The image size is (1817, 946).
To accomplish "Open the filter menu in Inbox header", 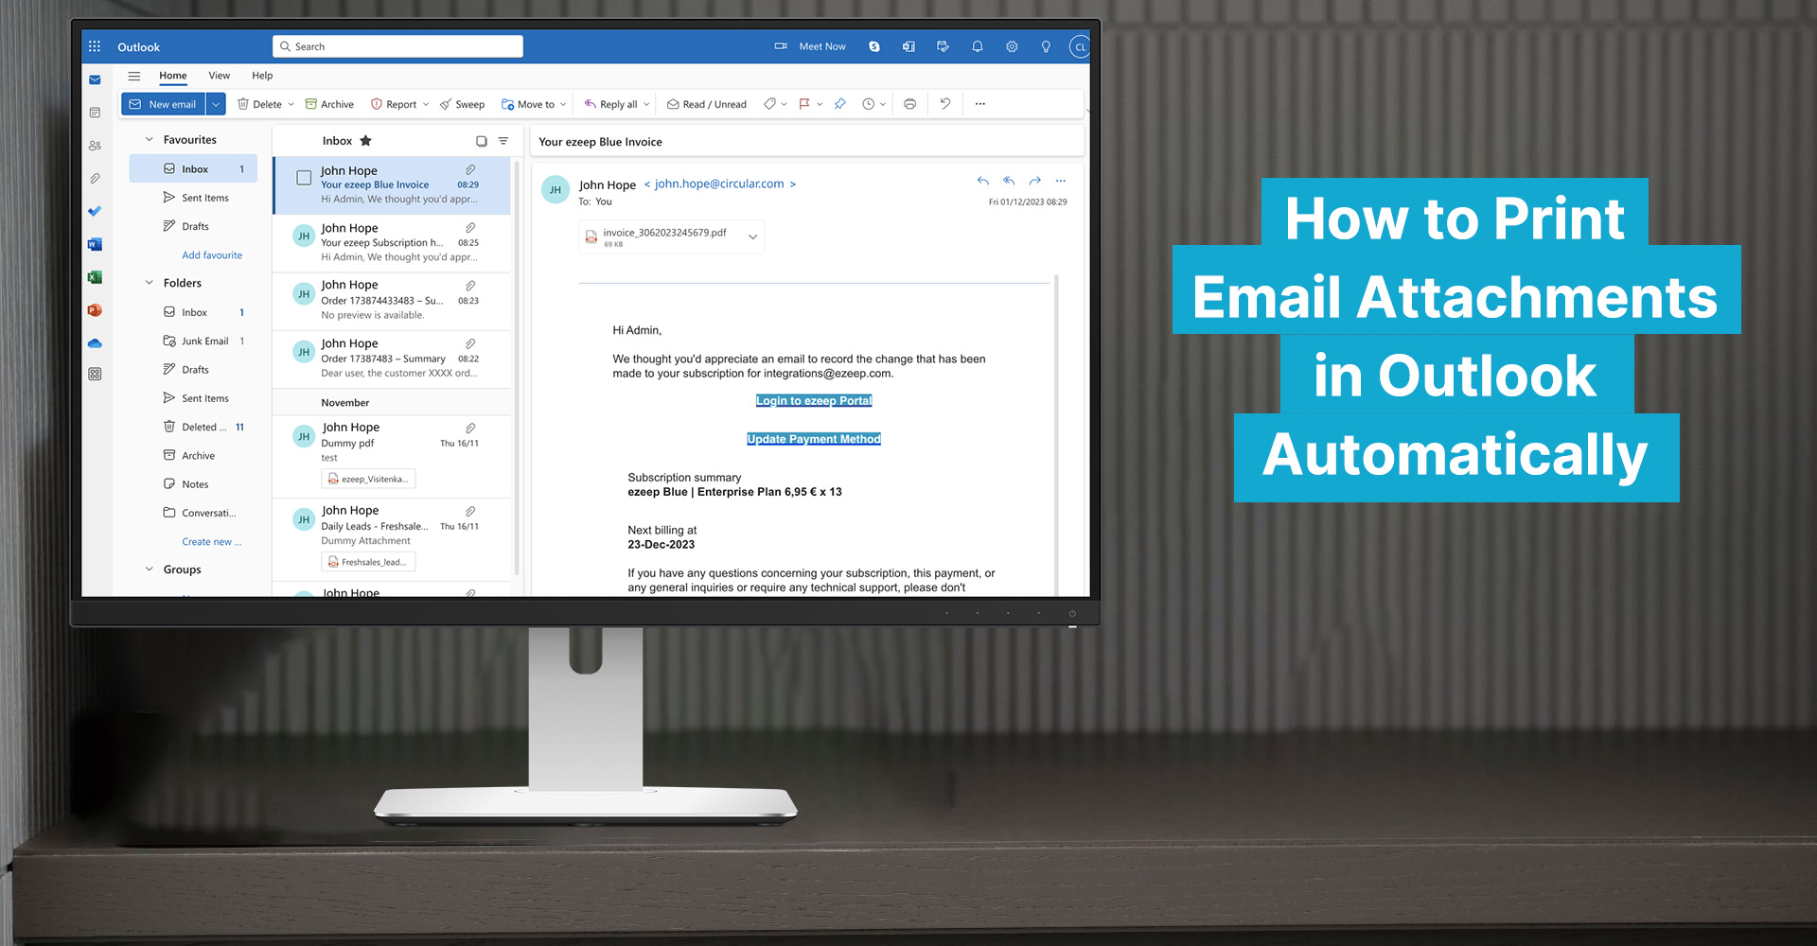I will [503, 141].
